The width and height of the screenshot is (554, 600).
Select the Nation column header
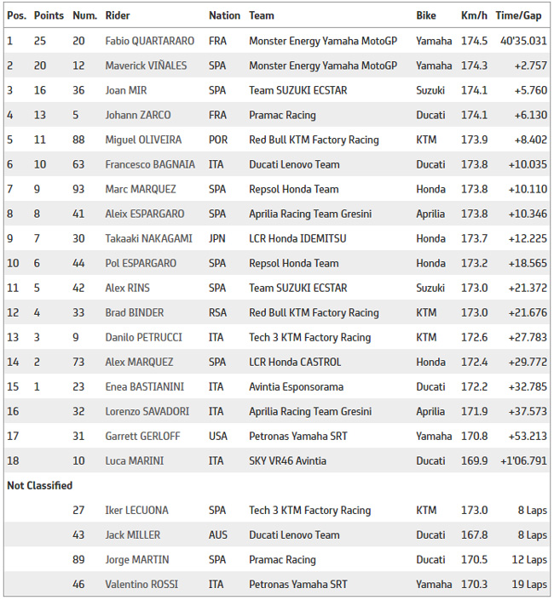pos(224,15)
